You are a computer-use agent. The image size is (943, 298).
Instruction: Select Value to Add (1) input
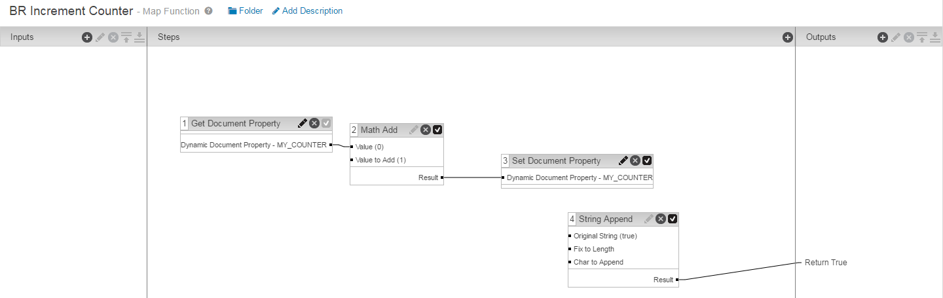[380, 160]
